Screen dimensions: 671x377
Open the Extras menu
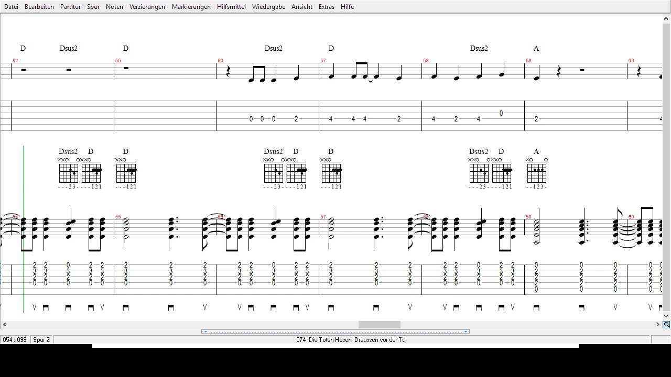click(326, 7)
